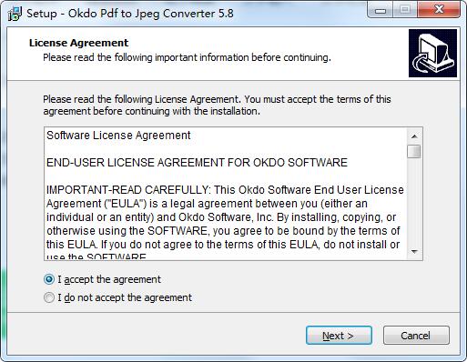Image resolution: width=467 pixels, height=362 pixels.
Task: Click the scrollbar track below the thumb
Action: click(x=414, y=202)
